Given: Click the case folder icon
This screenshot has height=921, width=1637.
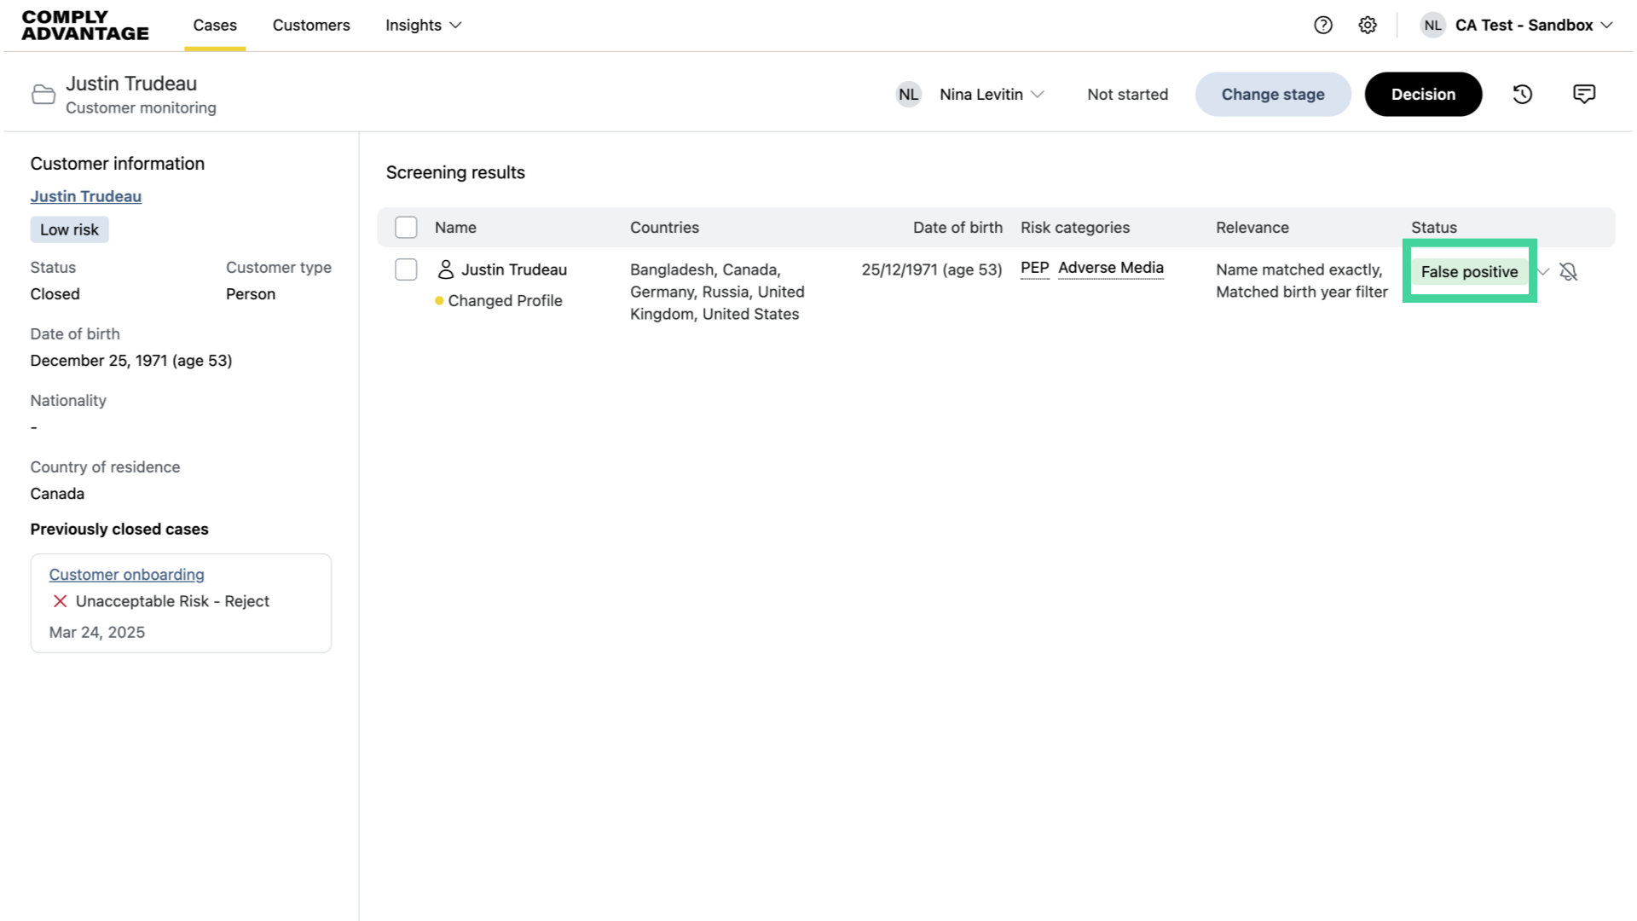Looking at the screenshot, I should tap(43, 95).
